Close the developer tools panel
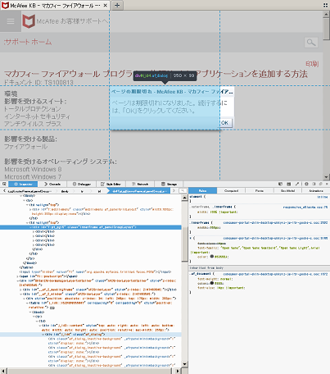 (x=327, y=184)
